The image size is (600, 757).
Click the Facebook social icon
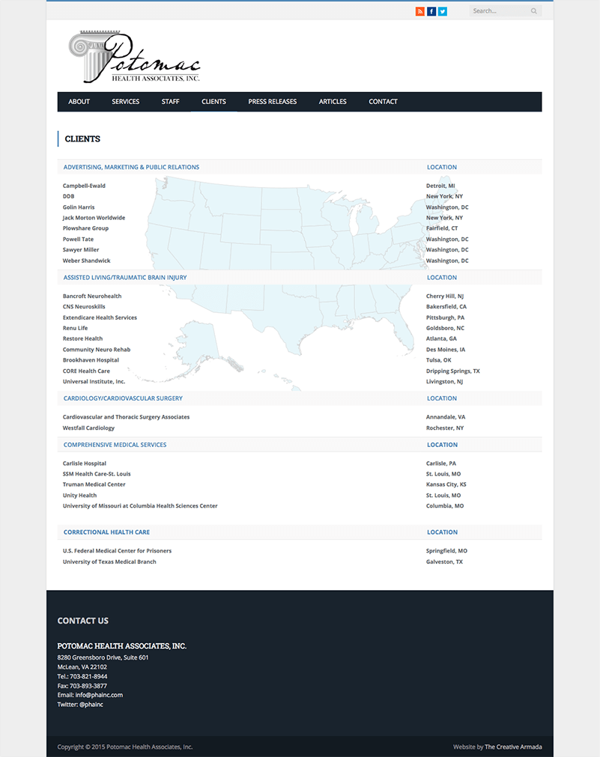(x=431, y=10)
